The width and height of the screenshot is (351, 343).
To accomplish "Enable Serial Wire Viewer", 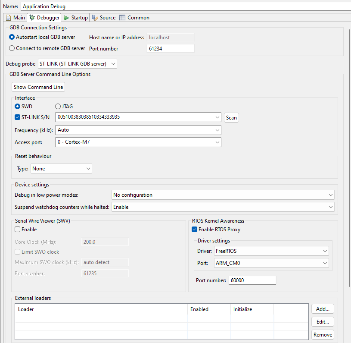I will point(17,229).
